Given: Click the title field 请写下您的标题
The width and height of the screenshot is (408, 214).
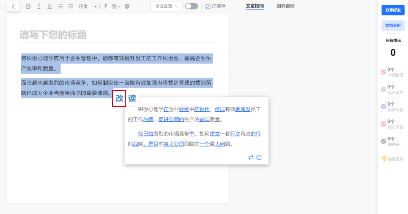Looking at the screenshot, I should point(53,35).
